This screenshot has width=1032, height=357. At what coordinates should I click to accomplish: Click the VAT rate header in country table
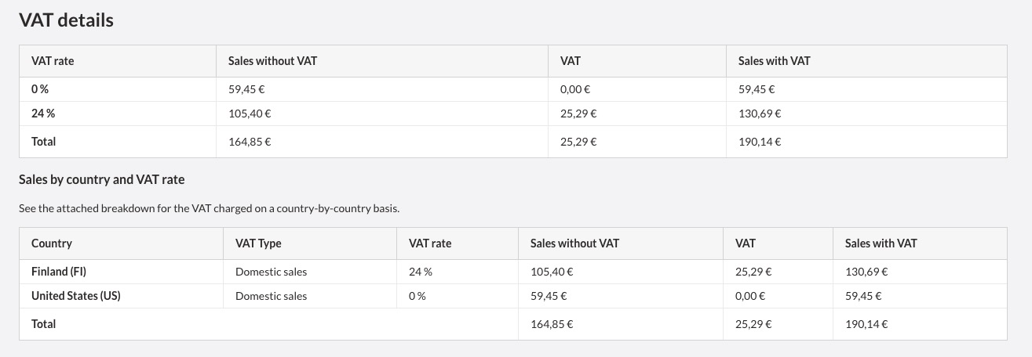pyautogui.click(x=430, y=243)
